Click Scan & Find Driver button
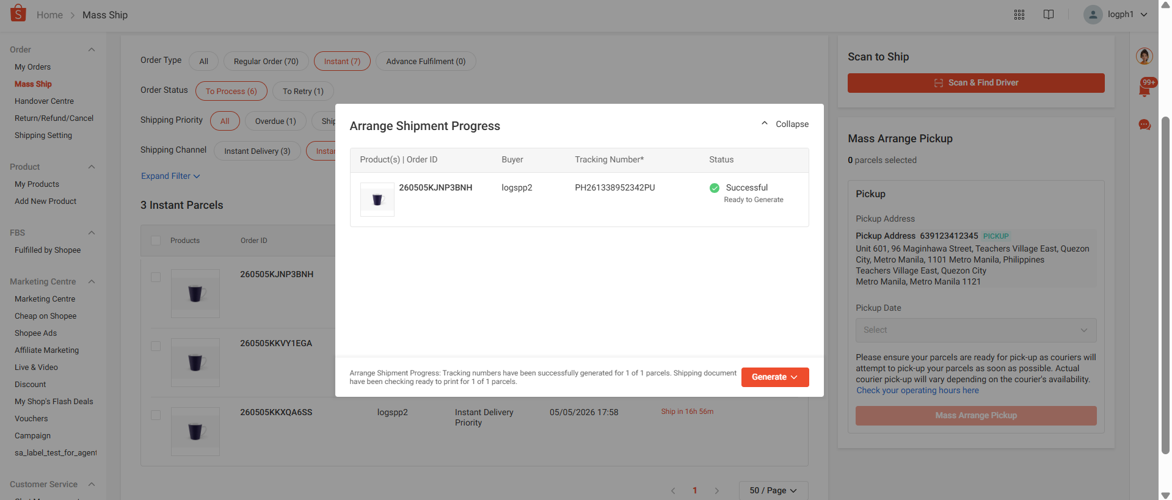1172x500 pixels. [976, 83]
